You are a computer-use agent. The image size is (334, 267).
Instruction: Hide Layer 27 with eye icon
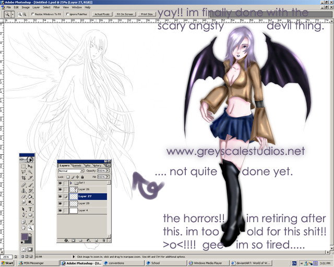[x=61, y=196]
